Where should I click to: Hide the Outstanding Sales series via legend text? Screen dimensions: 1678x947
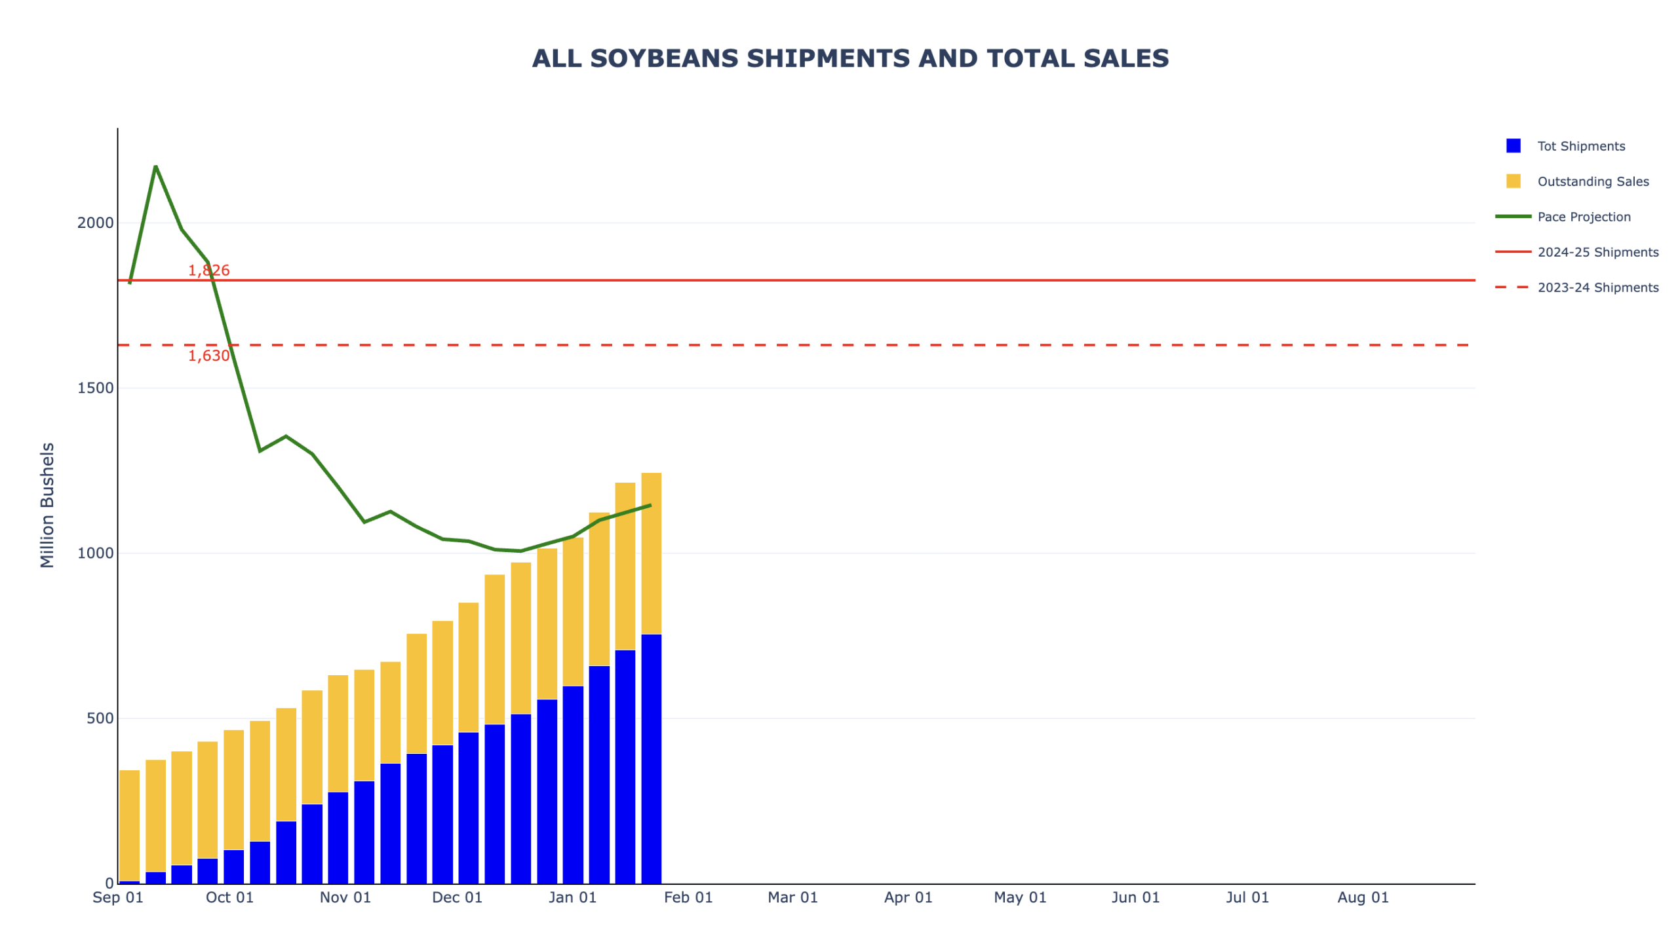click(1592, 181)
